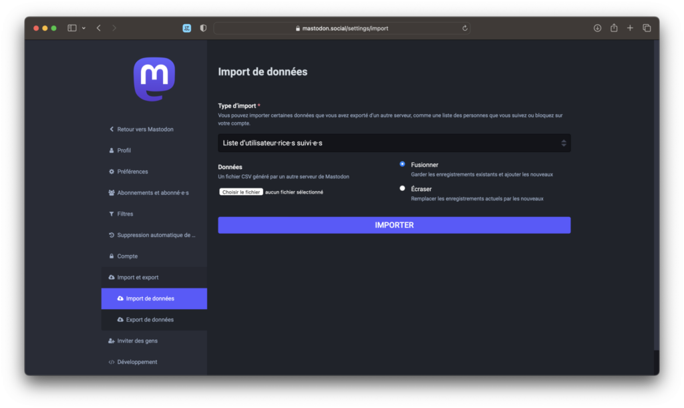Select Import de données in the sidebar

(x=154, y=298)
